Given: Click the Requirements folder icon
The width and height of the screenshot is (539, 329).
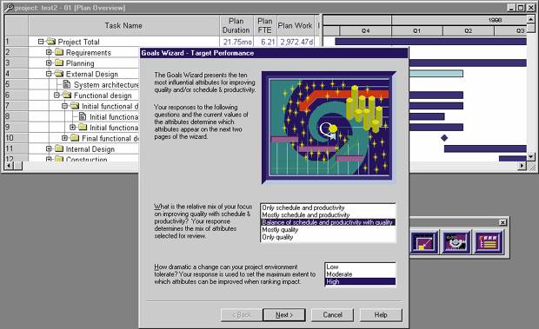Looking at the screenshot, I should tap(59, 52).
